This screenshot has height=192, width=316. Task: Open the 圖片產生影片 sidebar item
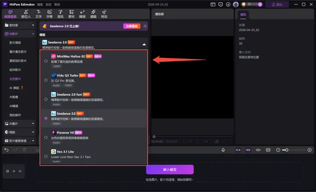coord(18,52)
